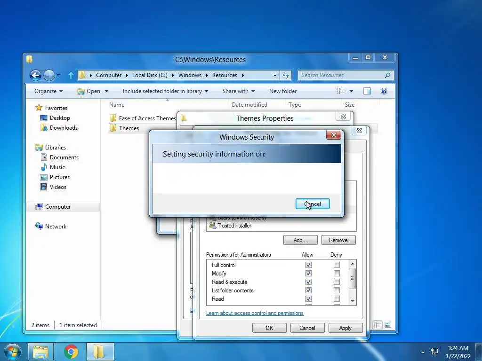Image resolution: width=482 pixels, height=361 pixels.
Task: Toggle the preview pane icon
Action: pyautogui.click(x=367, y=91)
